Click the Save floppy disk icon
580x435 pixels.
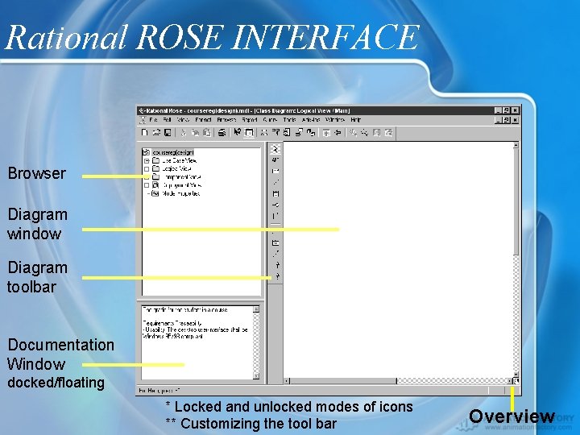tap(168, 132)
